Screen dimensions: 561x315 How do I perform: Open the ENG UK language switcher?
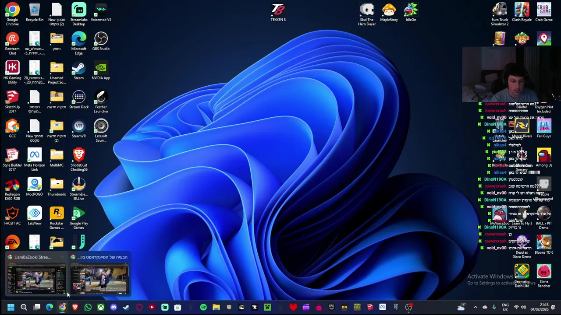[505, 307]
